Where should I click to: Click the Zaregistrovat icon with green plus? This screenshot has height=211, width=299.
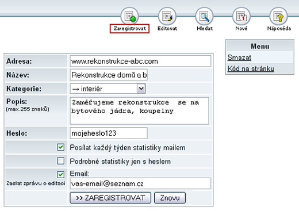coord(130,16)
